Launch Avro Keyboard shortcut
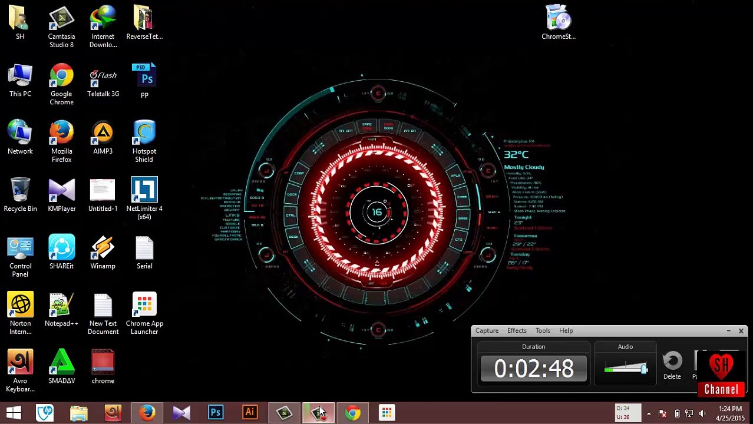Image resolution: width=753 pixels, height=424 pixels. 20,371
